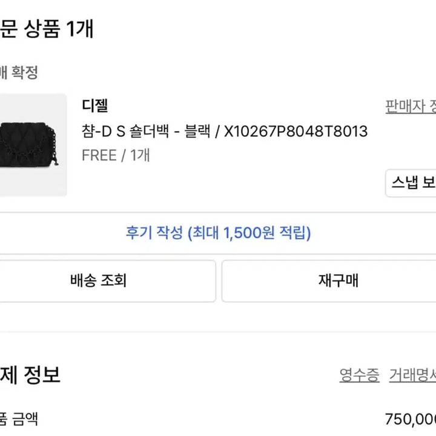
Task: Click the 판매자 정보 link
Action: click(x=411, y=107)
